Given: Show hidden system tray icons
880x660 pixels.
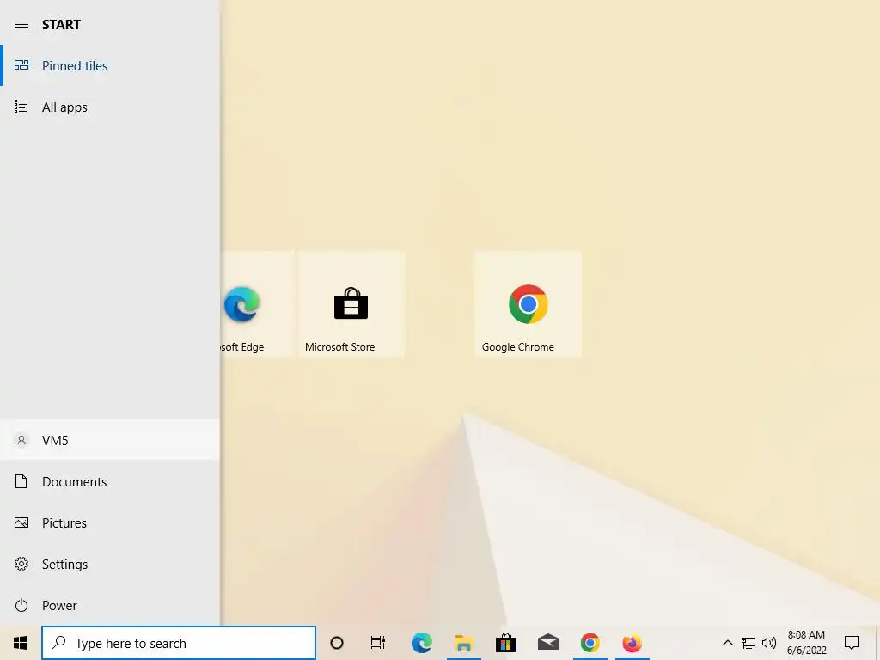Looking at the screenshot, I should point(727,643).
